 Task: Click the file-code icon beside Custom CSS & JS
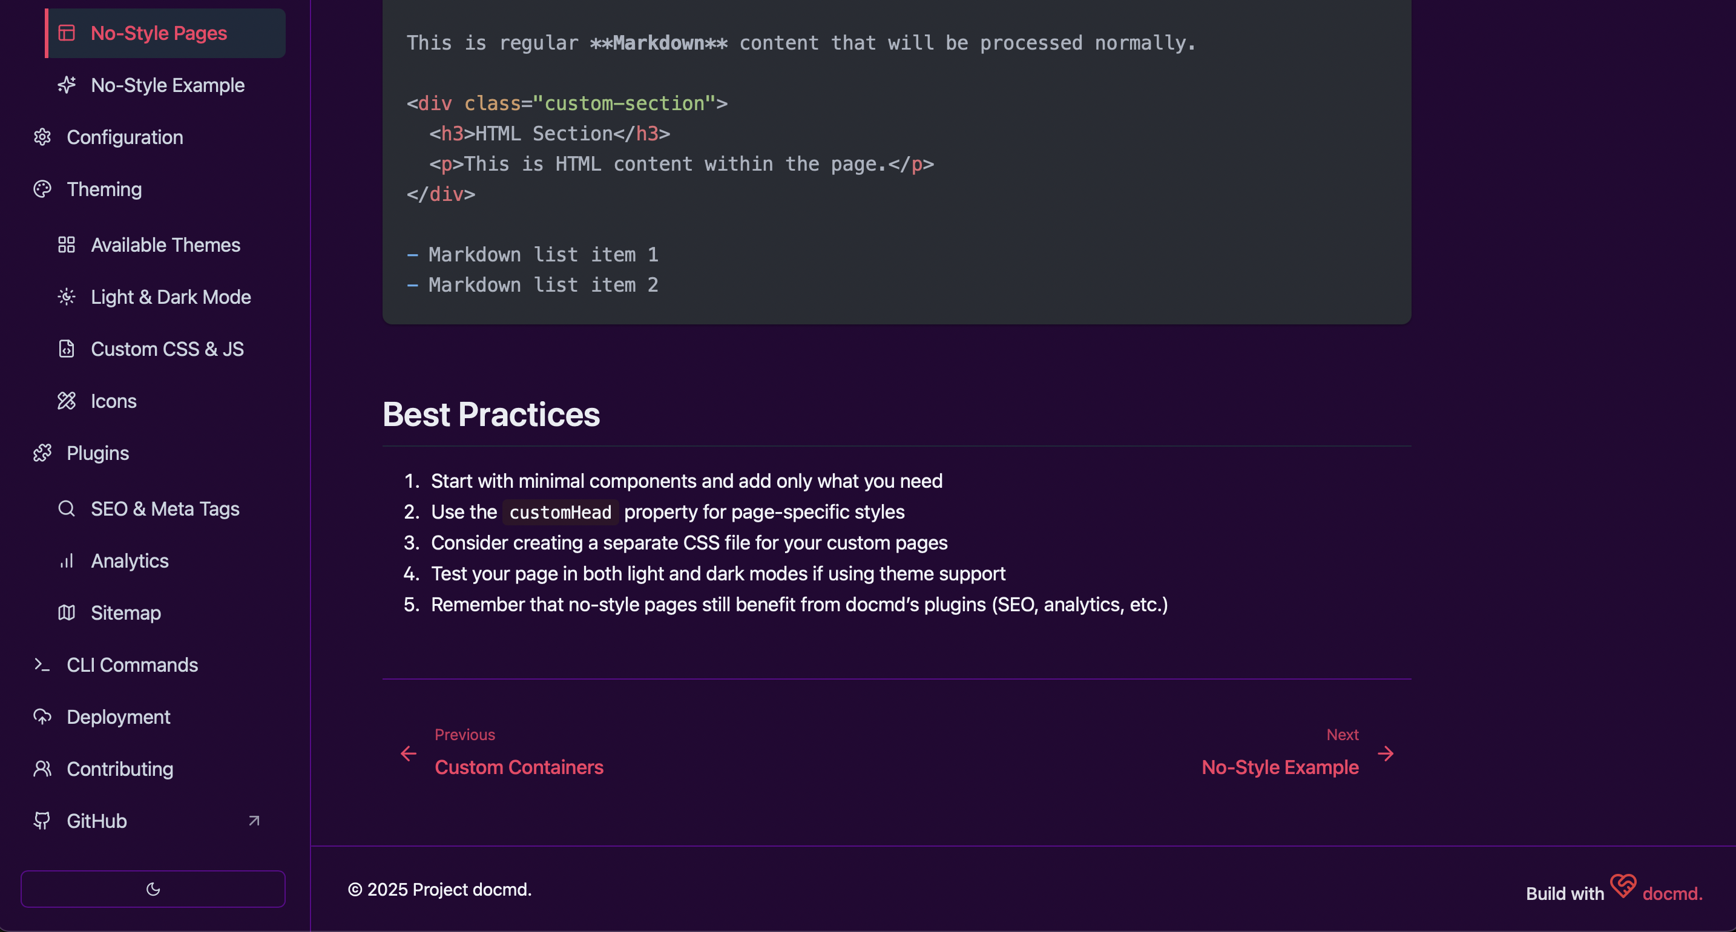click(67, 349)
